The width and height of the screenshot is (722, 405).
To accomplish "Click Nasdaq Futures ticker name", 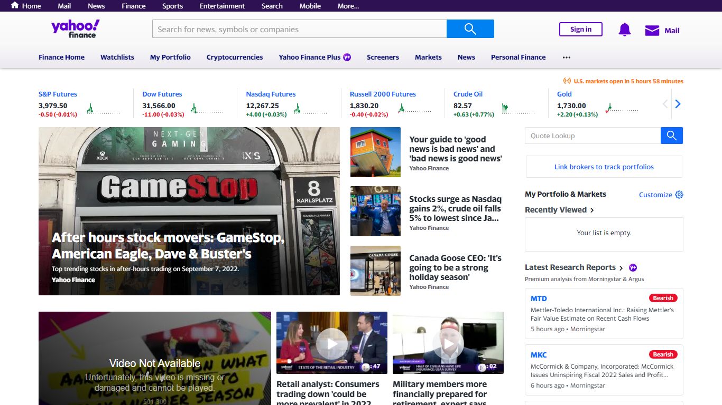I will 271,94.
